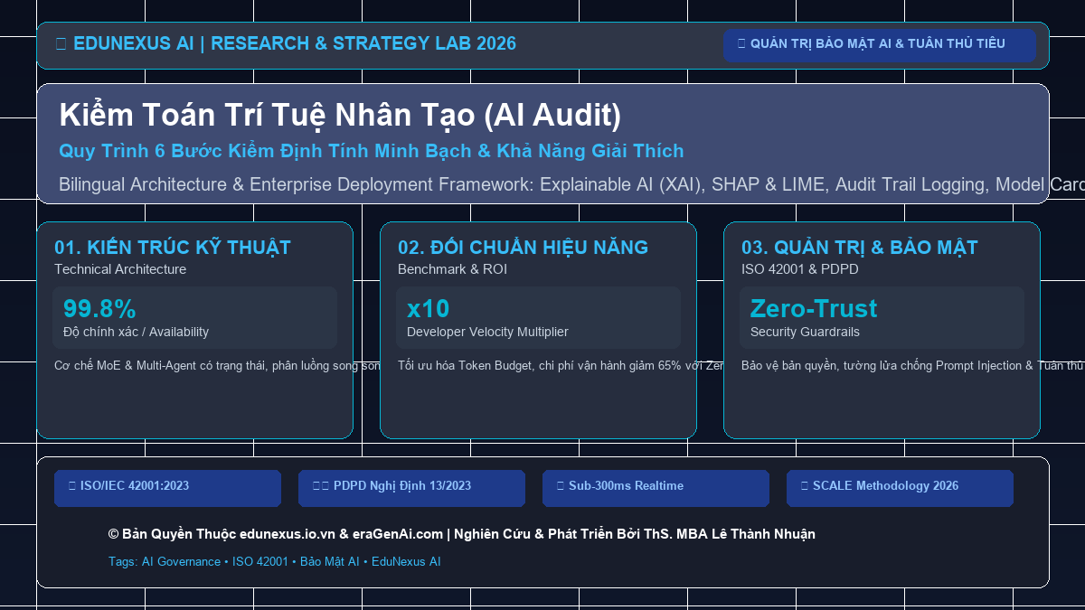The image size is (1085, 610).
Task: Click the 'QUẢN TRỊ BẢO MẬT AI' badge
Action: coord(879,45)
